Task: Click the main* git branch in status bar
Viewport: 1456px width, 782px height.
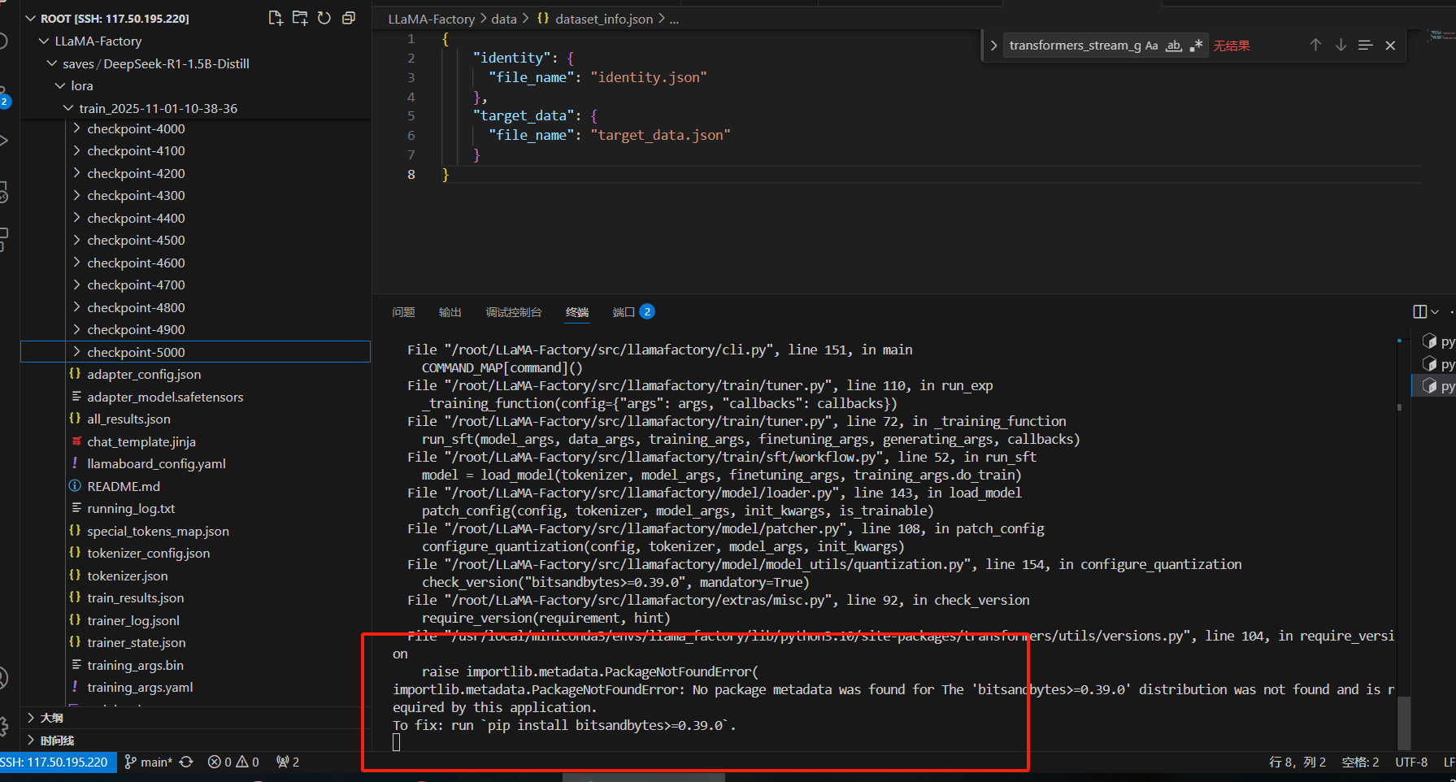Action: [149, 762]
